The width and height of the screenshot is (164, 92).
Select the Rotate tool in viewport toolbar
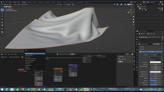(x=2, y=19)
